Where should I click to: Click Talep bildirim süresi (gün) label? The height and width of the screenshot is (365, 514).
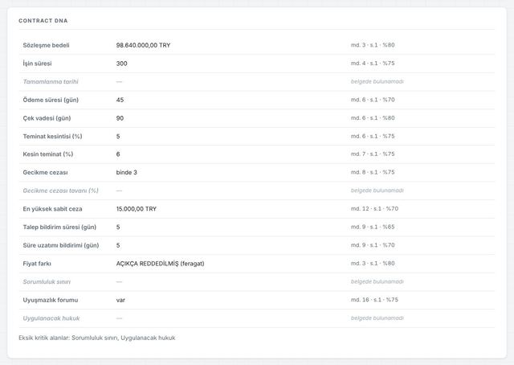pyautogui.click(x=59, y=228)
